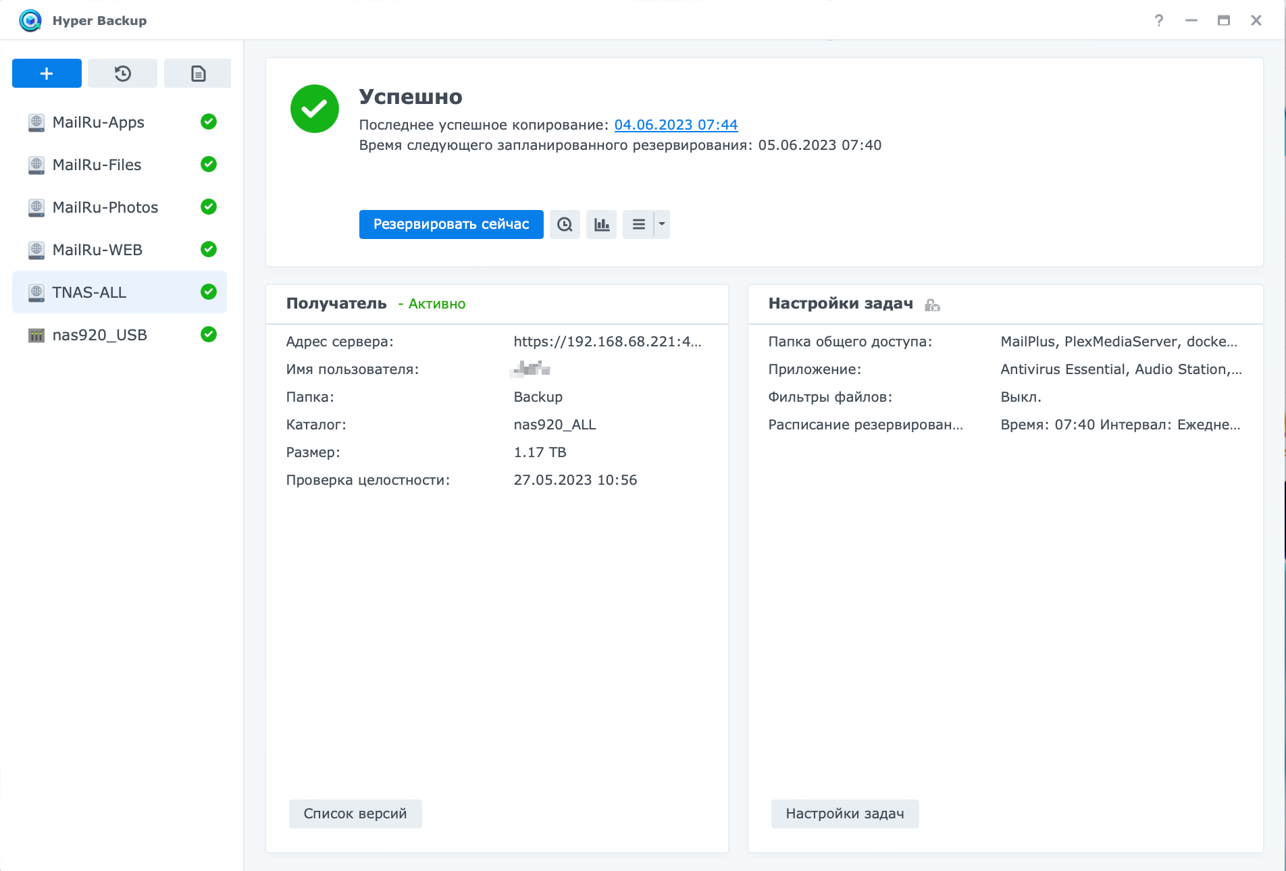Select MailRu-Photos backup task
Viewport: 1286px width, 871px height.
click(120, 207)
